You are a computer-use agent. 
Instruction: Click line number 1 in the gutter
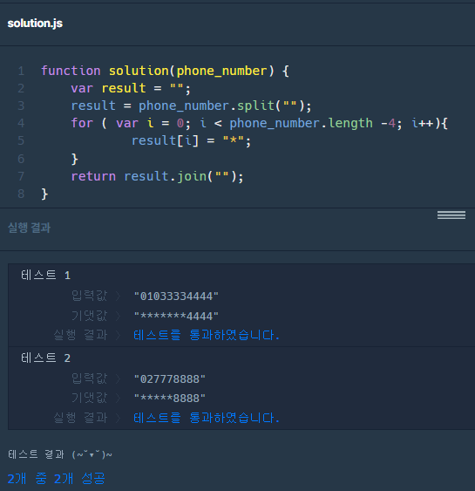tap(21, 72)
